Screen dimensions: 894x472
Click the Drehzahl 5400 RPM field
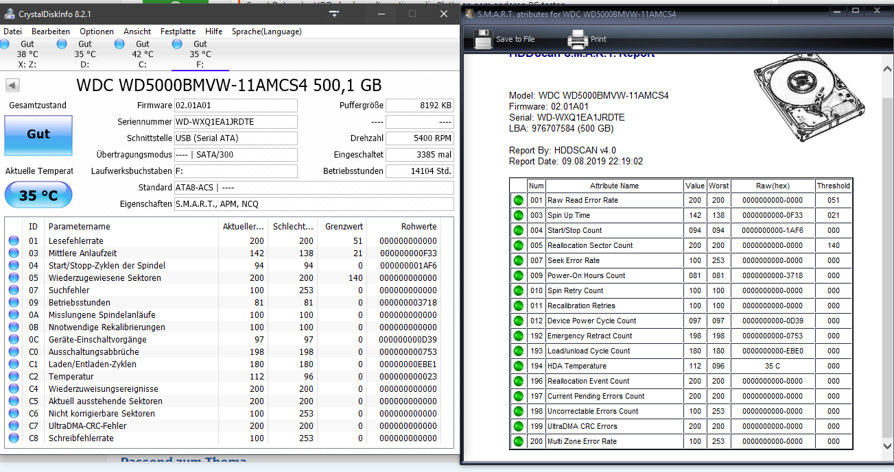[x=419, y=138]
